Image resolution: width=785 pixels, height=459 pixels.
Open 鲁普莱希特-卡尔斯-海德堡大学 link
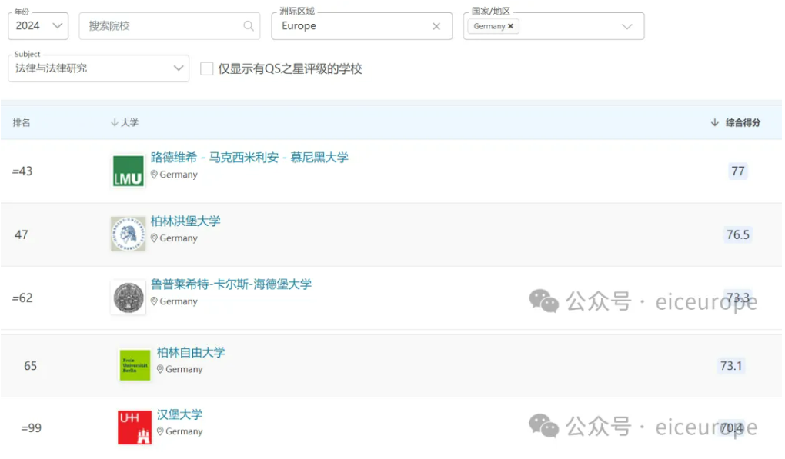232,284
